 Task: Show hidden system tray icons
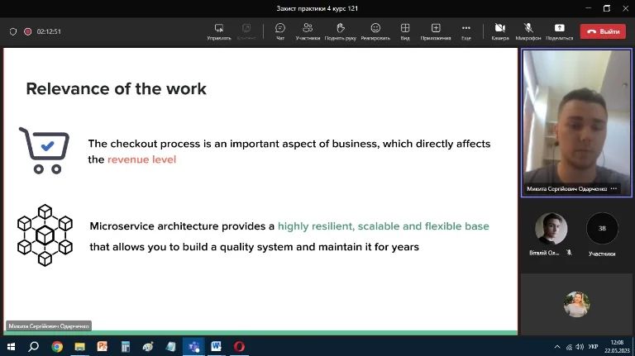click(556, 347)
